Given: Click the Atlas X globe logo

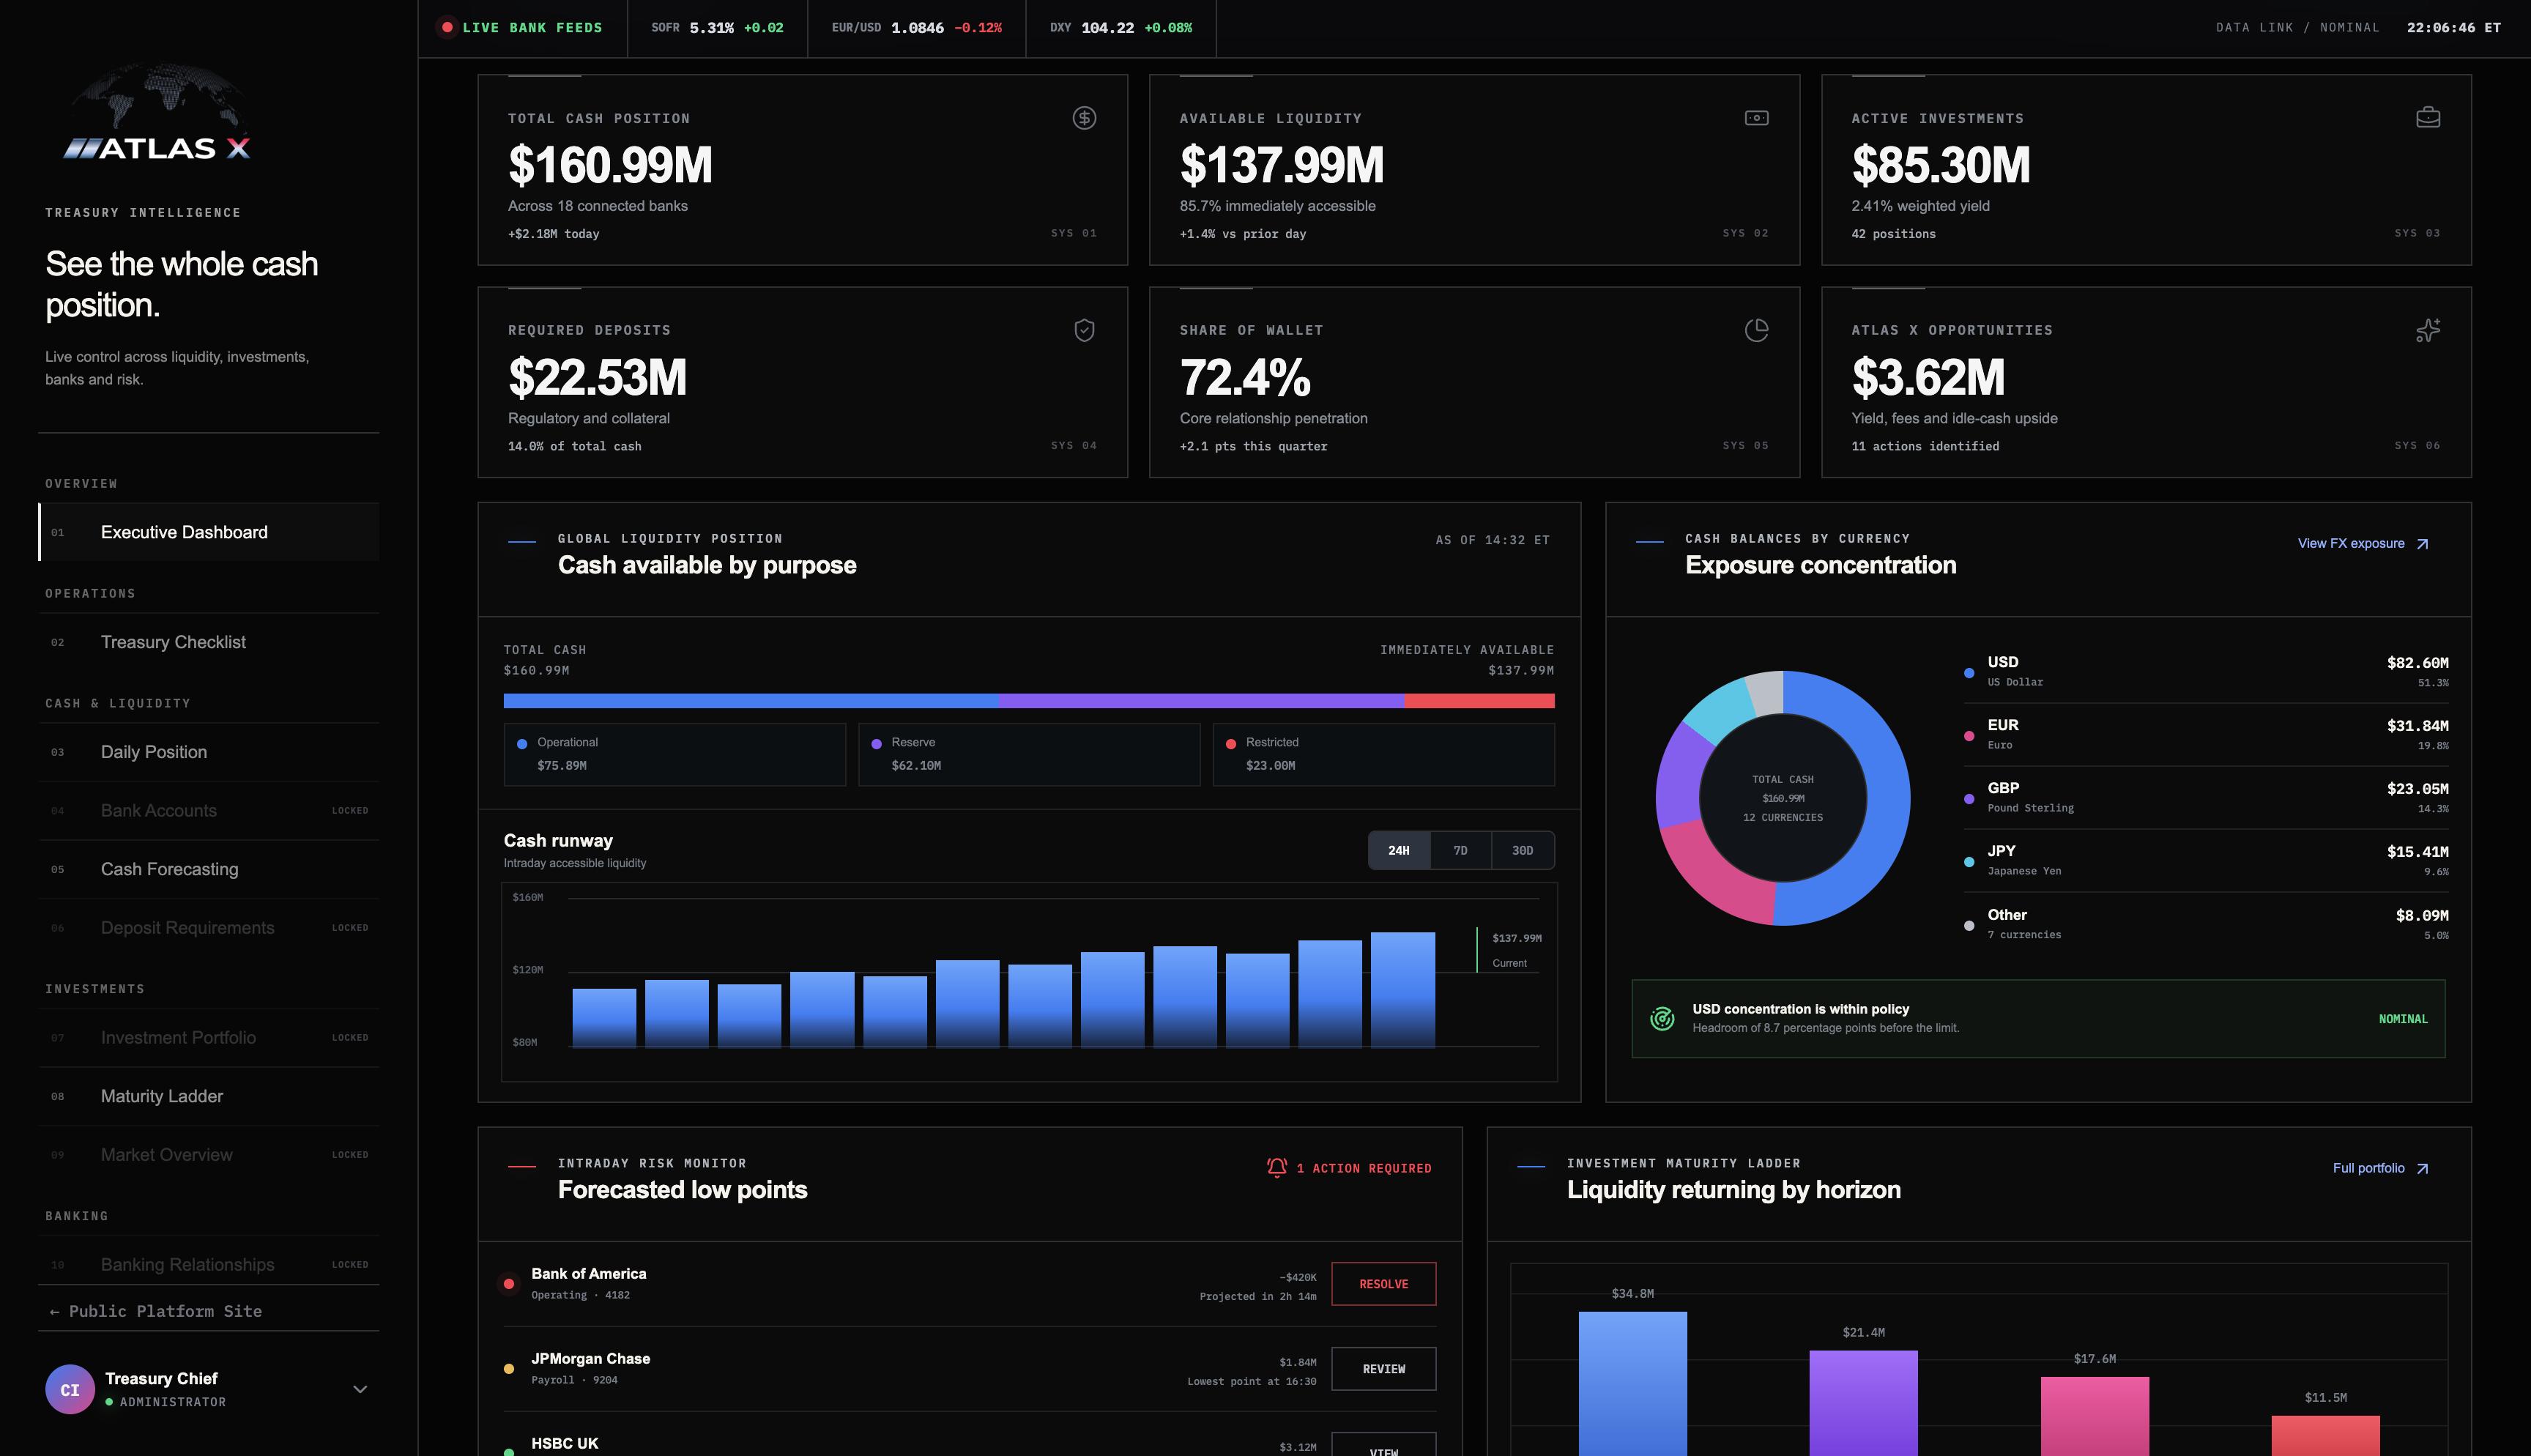Looking at the screenshot, I should [158, 112].
